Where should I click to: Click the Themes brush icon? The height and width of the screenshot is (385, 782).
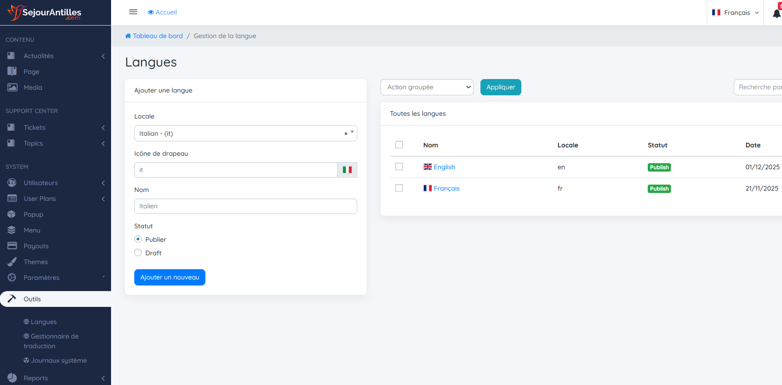point(12,262)
